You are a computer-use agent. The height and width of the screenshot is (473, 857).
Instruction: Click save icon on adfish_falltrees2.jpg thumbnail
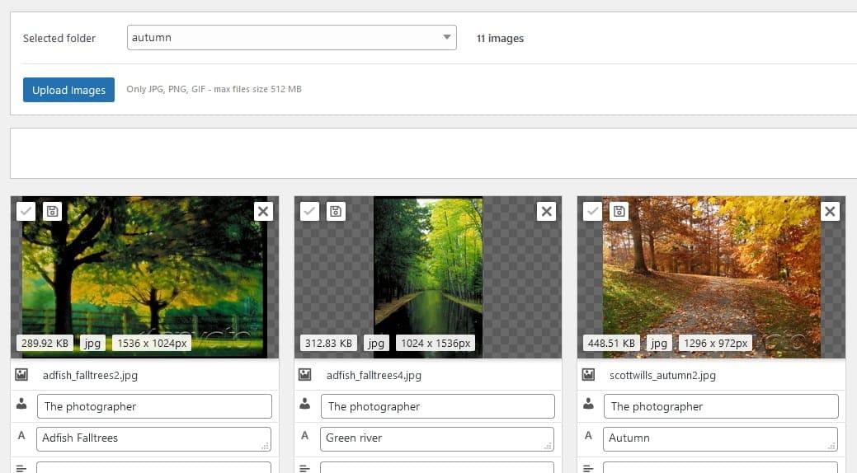53,212
